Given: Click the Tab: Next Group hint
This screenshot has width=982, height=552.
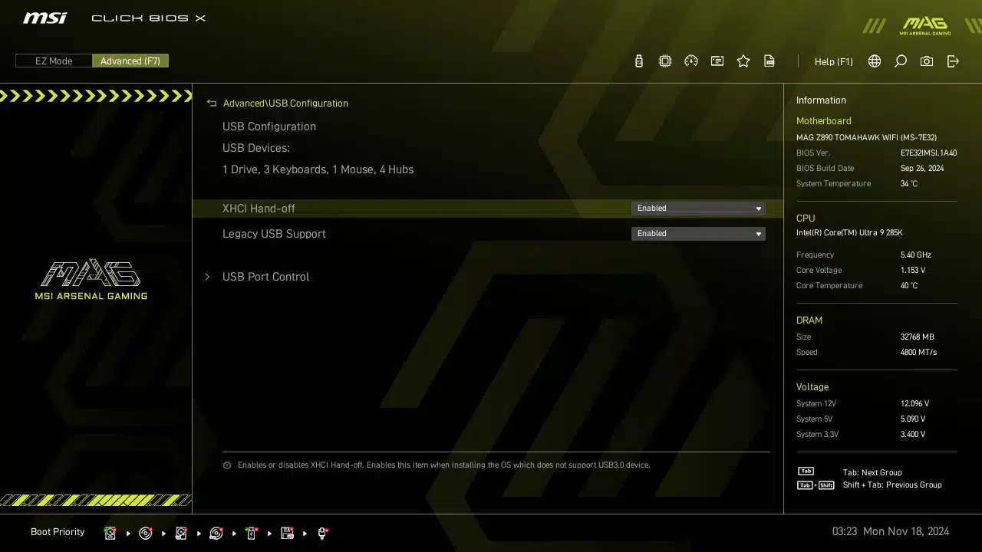Looking at the screenshot, I should pos(872,473).
